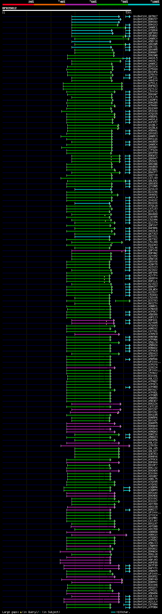162x614 pixels.
Task: Open hit UniRef100_B9RZV7
Action: click(145, 19)
